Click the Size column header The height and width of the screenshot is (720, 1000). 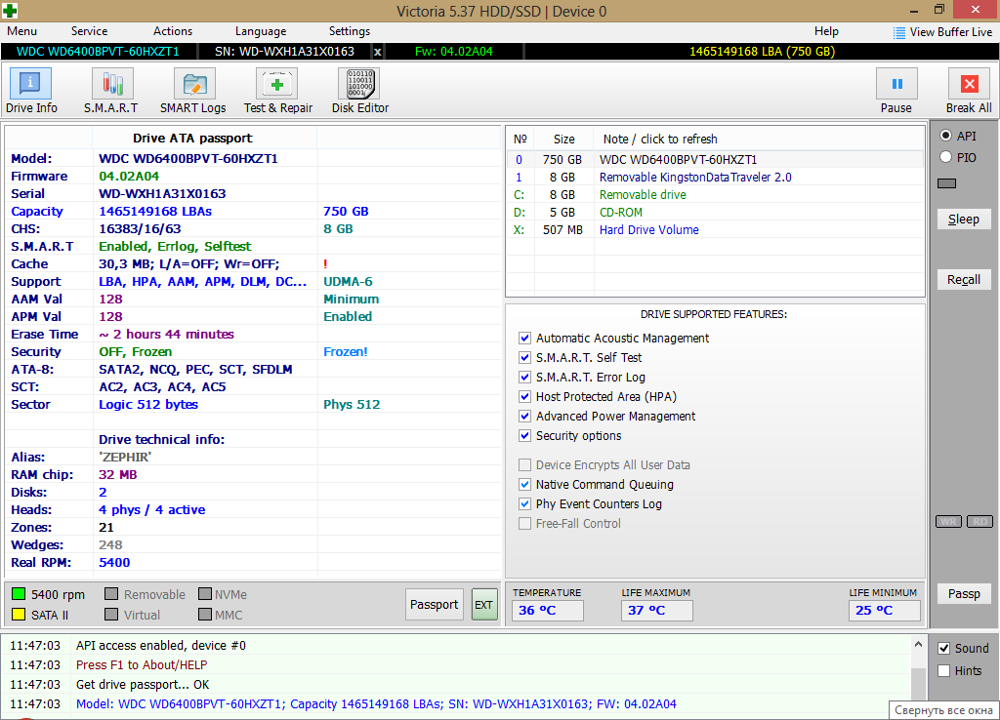point(563,139)
